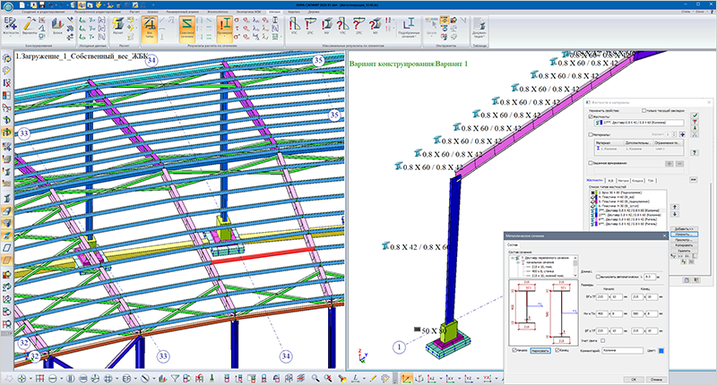The height and width of the screenshot is (385, 717).
Task: Click the Документация tables icon
Action: click(479, 29)
